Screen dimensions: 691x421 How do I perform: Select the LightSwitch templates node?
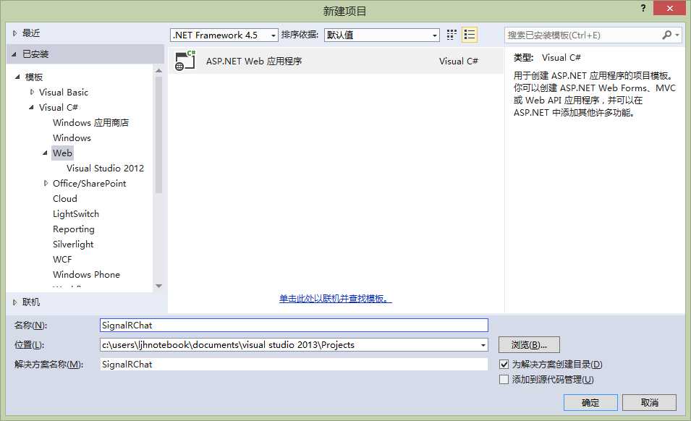[76, 213]
